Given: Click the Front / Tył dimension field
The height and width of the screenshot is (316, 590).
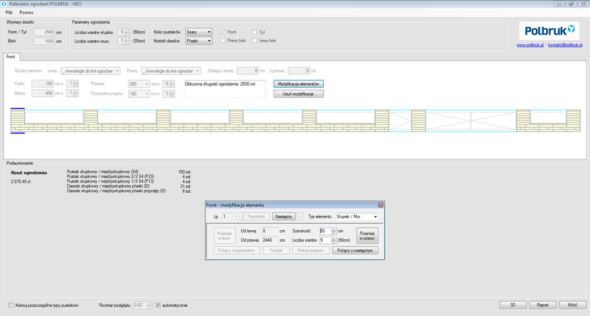Looking at the screenshot, I should click(44, 32).
